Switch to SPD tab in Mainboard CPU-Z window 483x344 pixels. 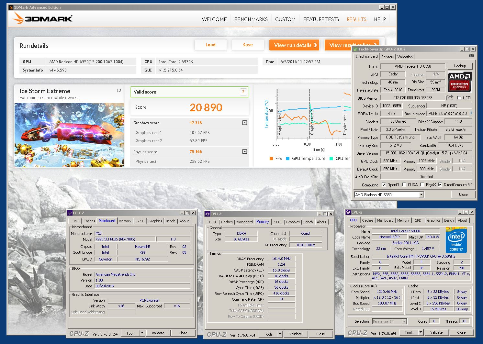point(140,221)
